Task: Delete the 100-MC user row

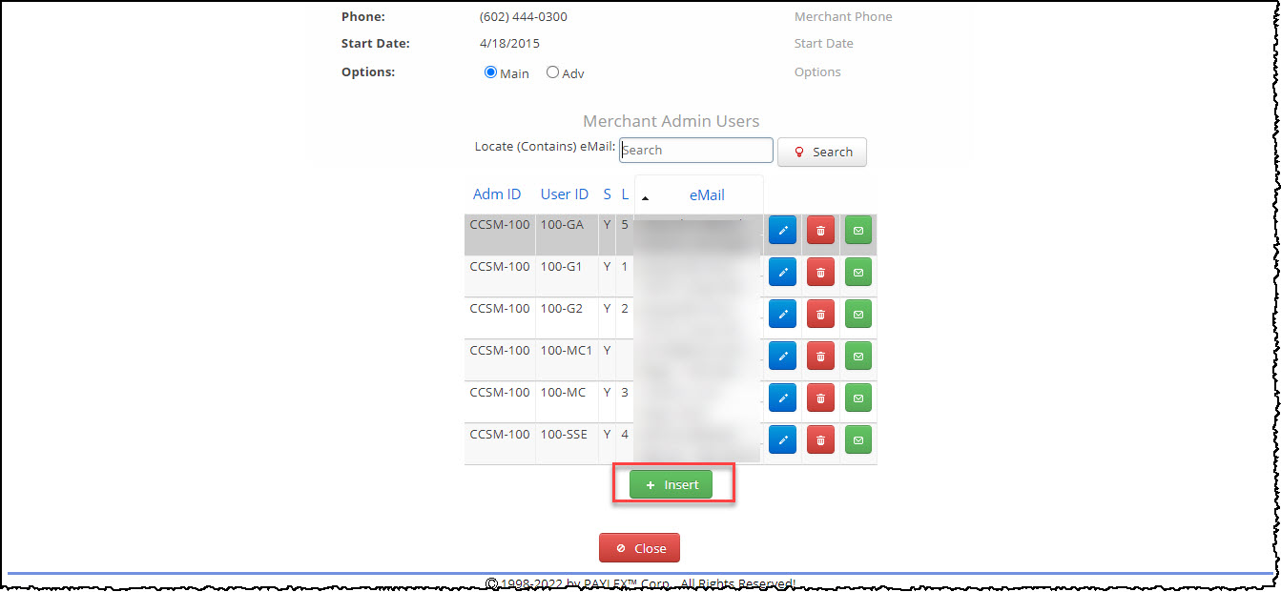Action: point(820,398)
